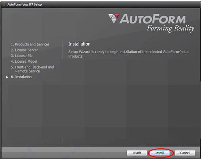Go to previous step with Back

coord(137,153)
